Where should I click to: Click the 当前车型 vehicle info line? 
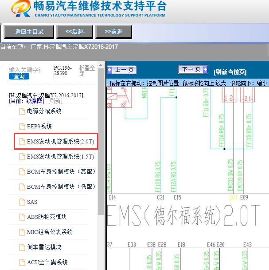click(59, 47)
